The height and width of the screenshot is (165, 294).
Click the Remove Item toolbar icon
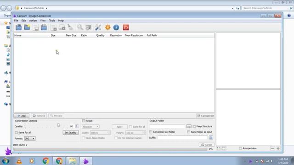pos(53,27)
